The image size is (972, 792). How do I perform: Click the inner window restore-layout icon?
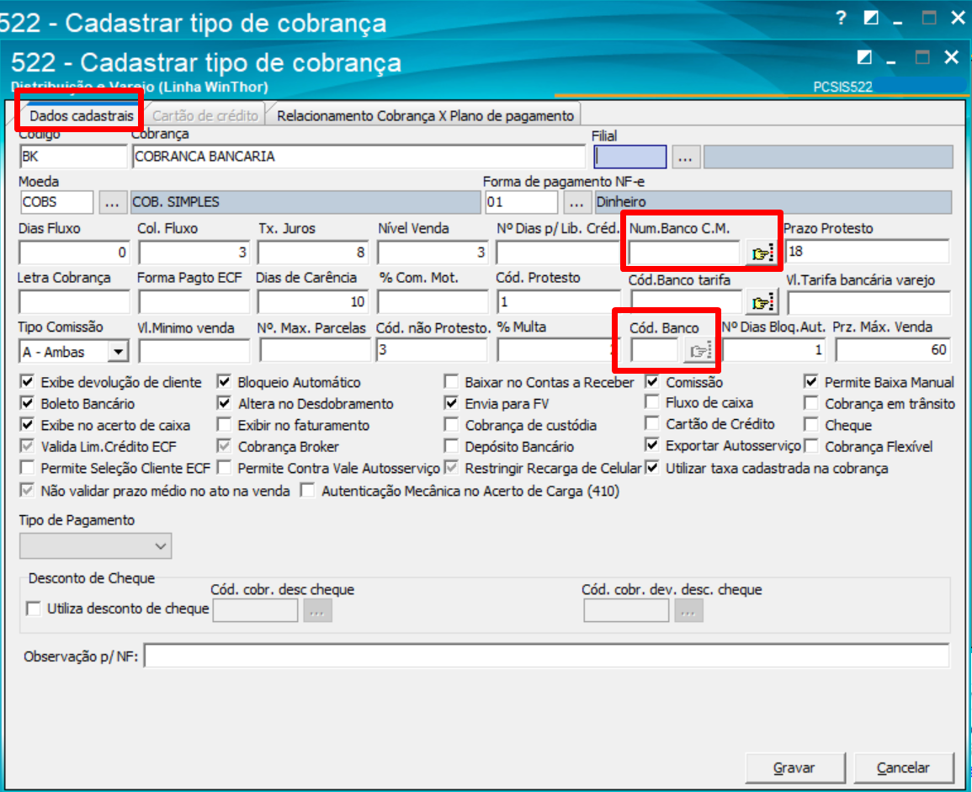pos(864,58)
